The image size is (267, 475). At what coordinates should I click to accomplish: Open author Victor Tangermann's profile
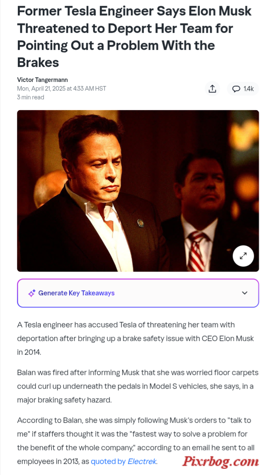tap(42, 80)
